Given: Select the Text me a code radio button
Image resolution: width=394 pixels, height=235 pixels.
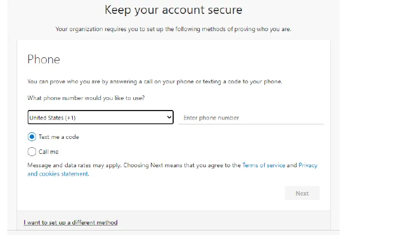Looking at the screenshot, I should tap(32, 137).
